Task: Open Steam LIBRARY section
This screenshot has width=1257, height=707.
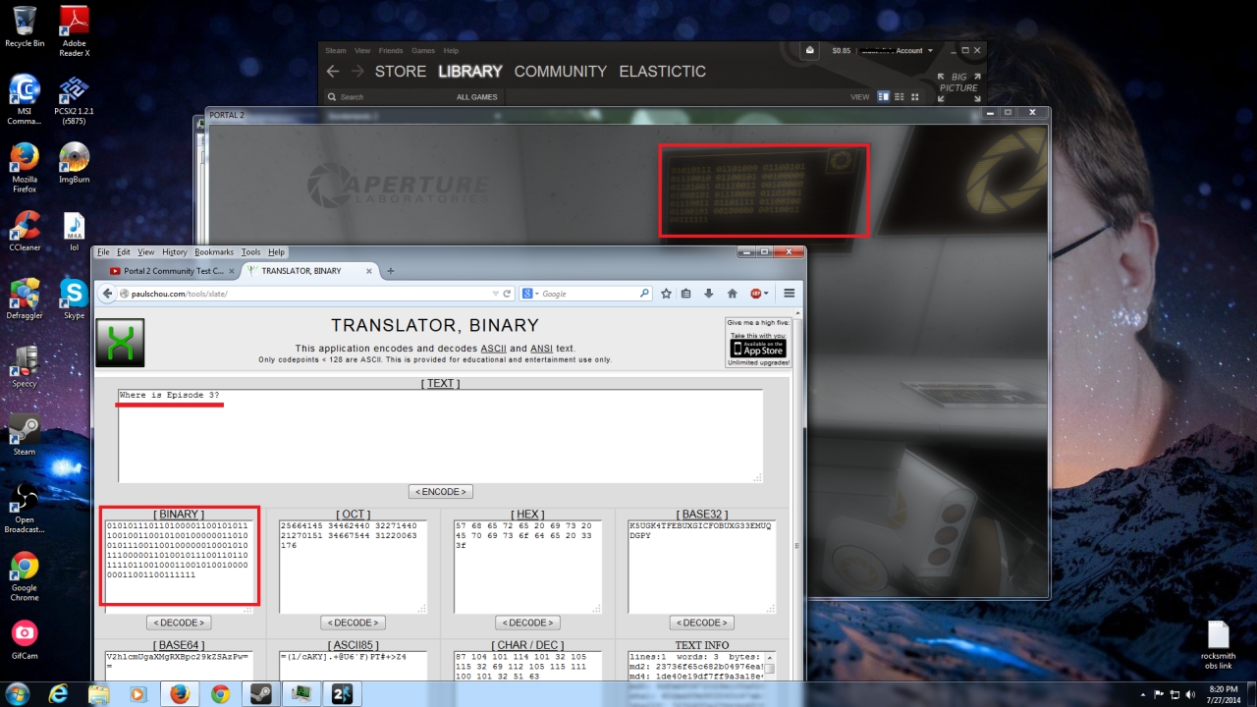Action: (470, 72)
